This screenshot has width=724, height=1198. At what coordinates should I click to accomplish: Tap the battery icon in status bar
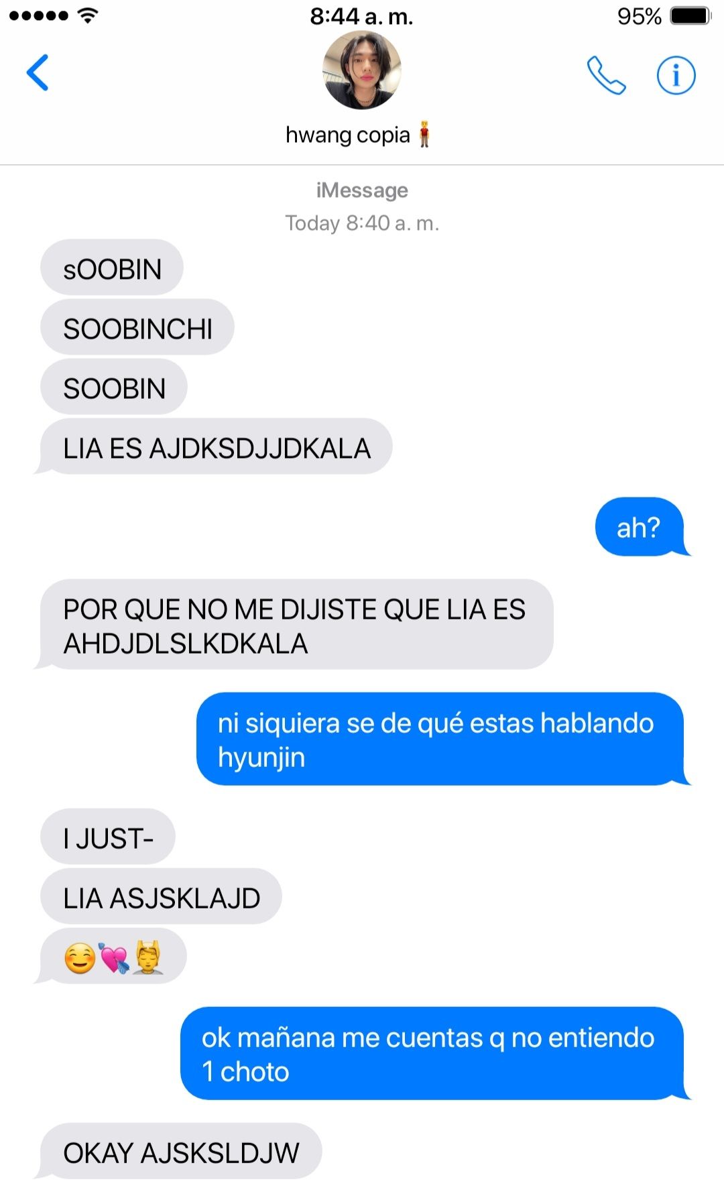pyautogui.click(x=690, y=16)
